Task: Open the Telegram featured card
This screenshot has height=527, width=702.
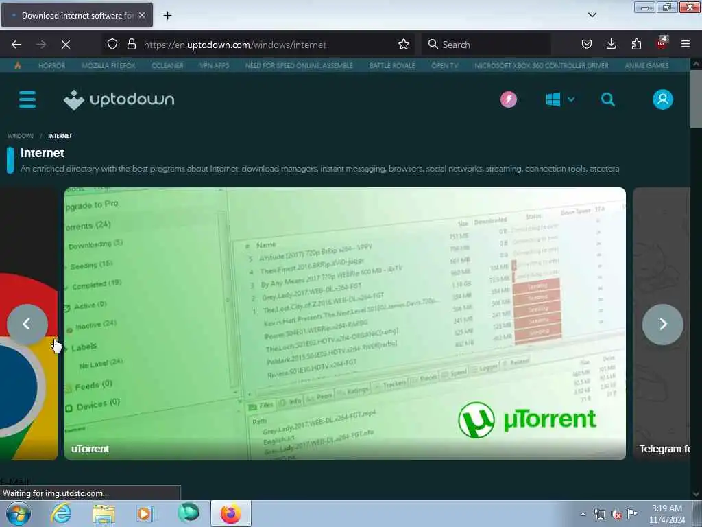Action: click(x=662, y=324)
